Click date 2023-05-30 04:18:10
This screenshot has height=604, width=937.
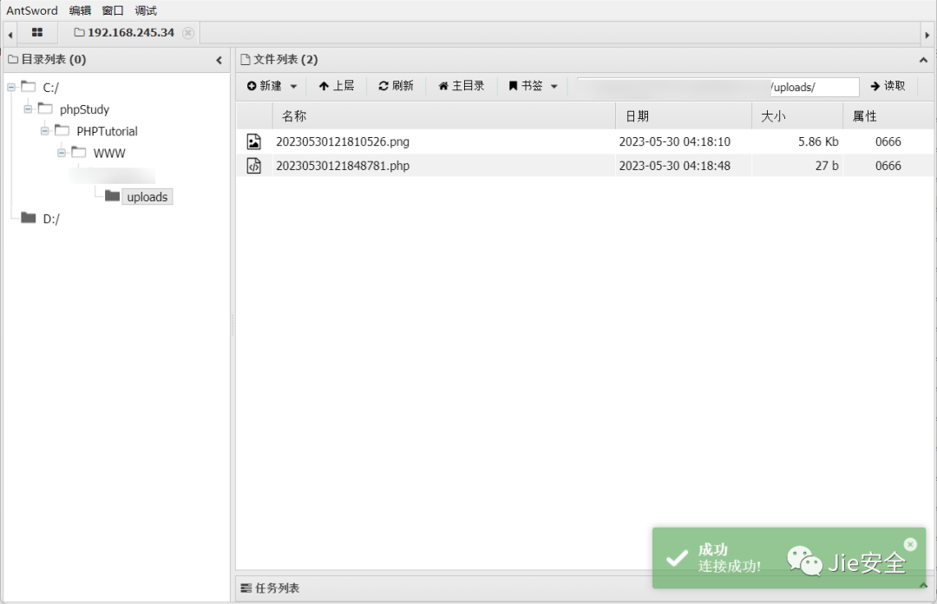(x=675, y=141)
